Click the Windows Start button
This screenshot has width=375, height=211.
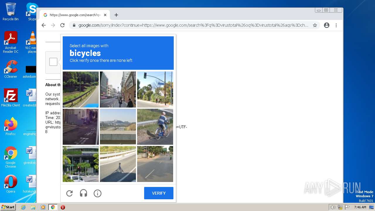click(8, 207)
